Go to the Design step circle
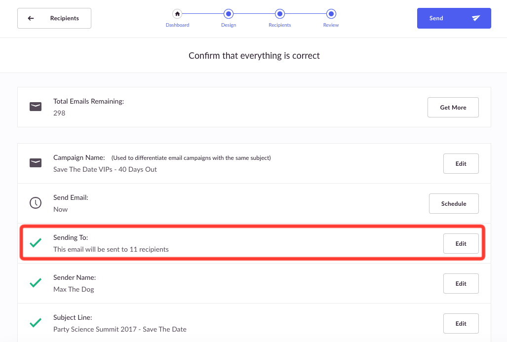The width and height of the screenshot is (507, 342). (229, 14)
